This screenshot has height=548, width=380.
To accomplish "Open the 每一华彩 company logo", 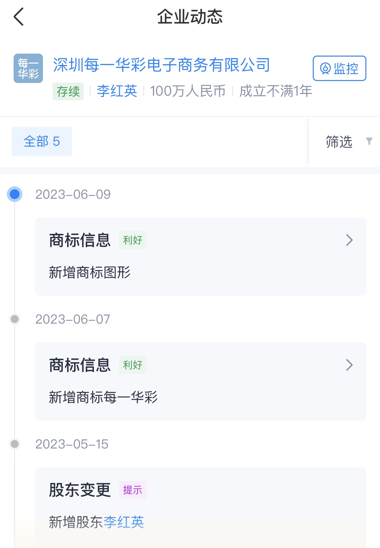I will click(x=28, y=68).
